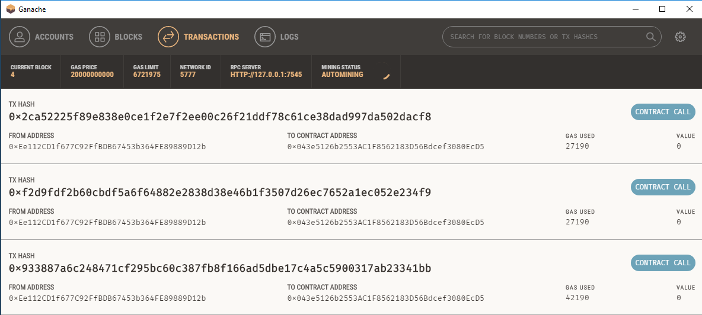Click Contract Call badge for 0xf2d9 transaction
The image size is (702, 315).
(663, 187)
